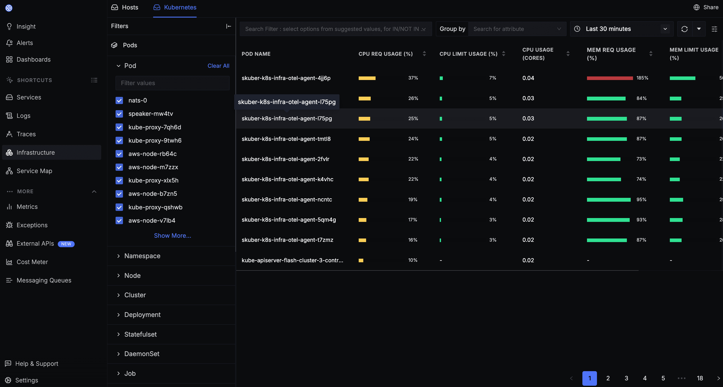Open table column options icon

click(714, 29)
